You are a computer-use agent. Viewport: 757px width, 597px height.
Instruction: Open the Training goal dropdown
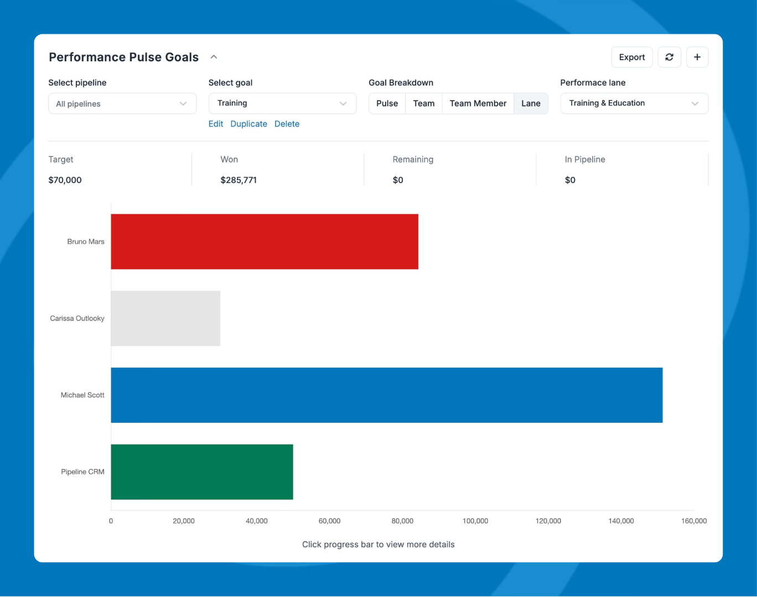point(282,103)
